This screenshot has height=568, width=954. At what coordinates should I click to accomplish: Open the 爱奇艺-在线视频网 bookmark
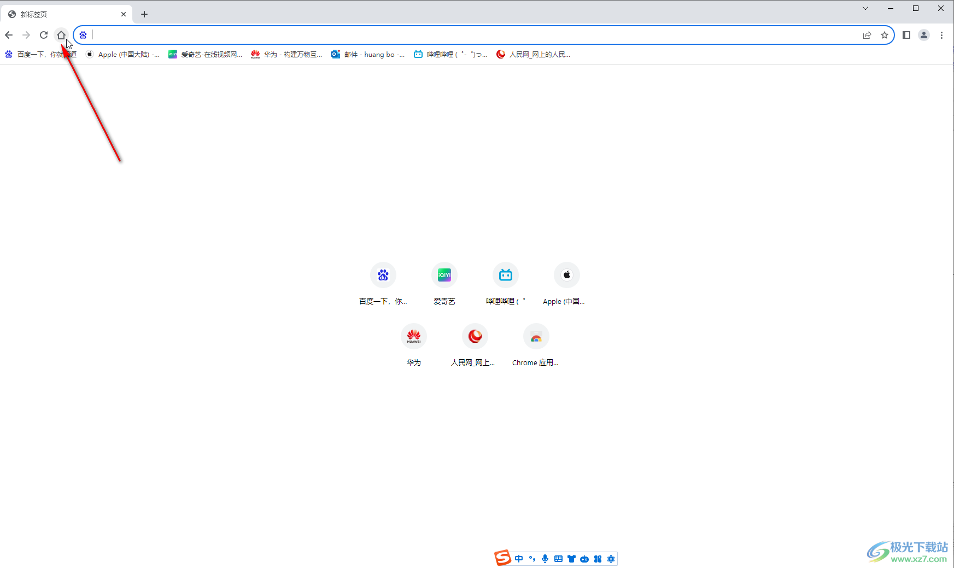[206, 54]
